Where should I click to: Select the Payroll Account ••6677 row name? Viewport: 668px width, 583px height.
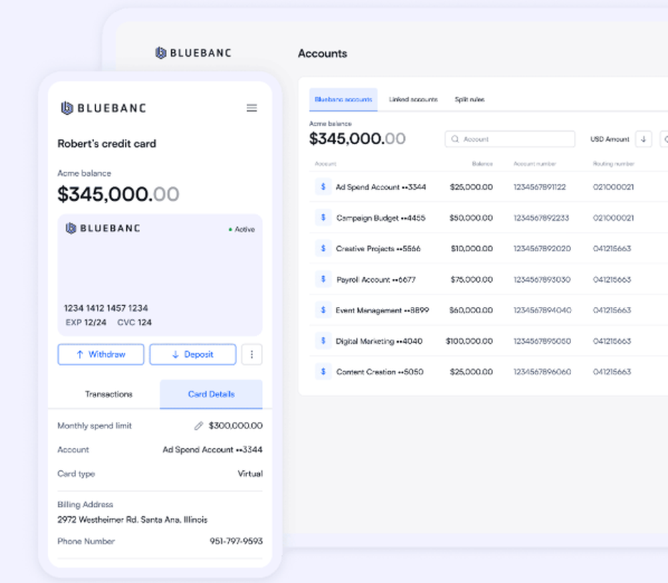375,279
